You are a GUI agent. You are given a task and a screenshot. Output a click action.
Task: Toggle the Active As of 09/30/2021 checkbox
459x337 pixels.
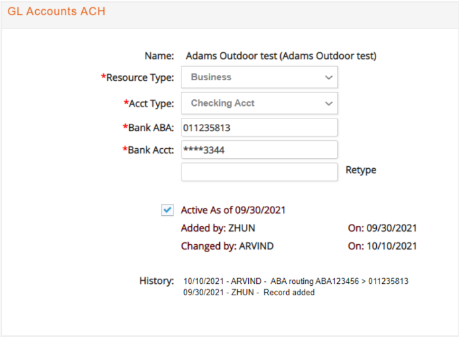coord(167,210)
